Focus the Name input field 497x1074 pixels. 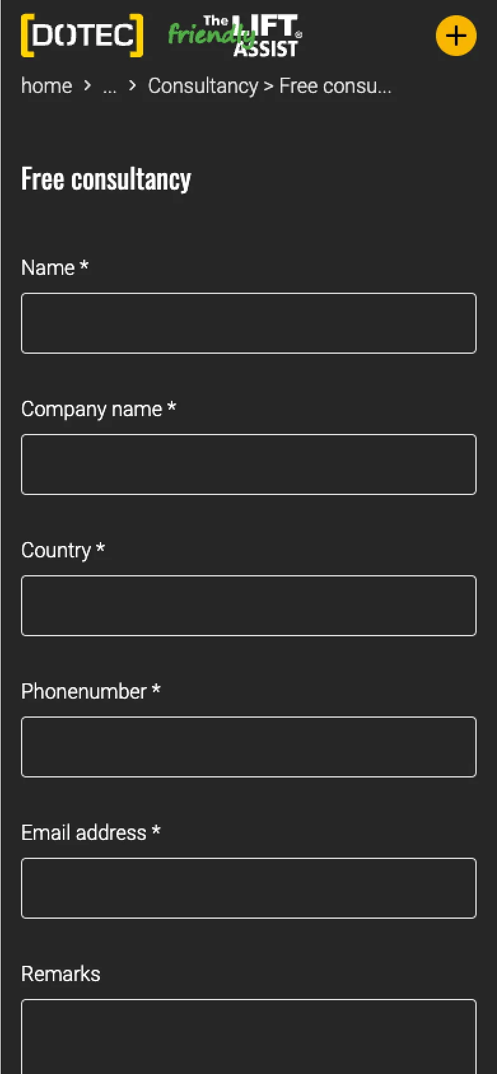pos(248,323)
